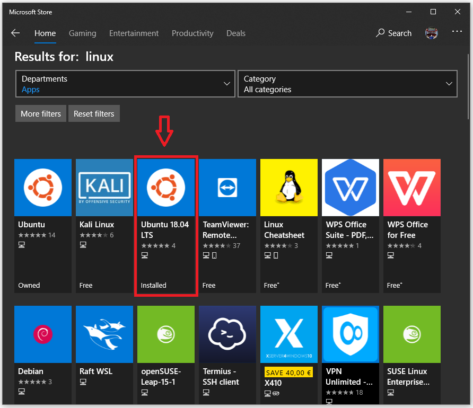This screenshot has height=408, width=473.
Task: Click the VPN Unlimited title text
Action: [x=349, y=377]
